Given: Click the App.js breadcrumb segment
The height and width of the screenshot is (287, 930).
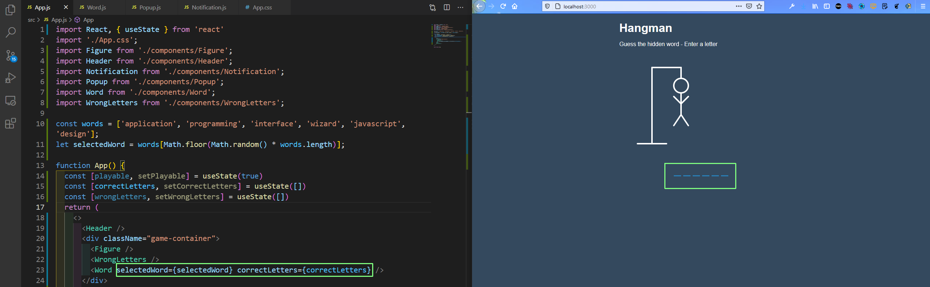Looking at the screenshot, I should tap(55, 20).
